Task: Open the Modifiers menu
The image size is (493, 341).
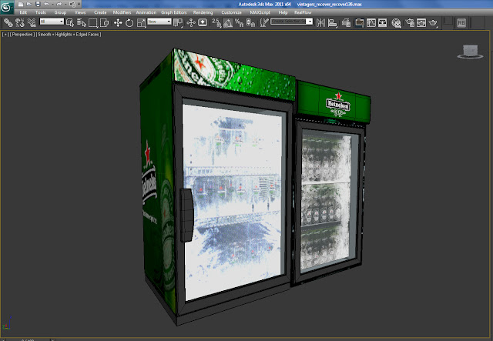Action: pos(122,12)
